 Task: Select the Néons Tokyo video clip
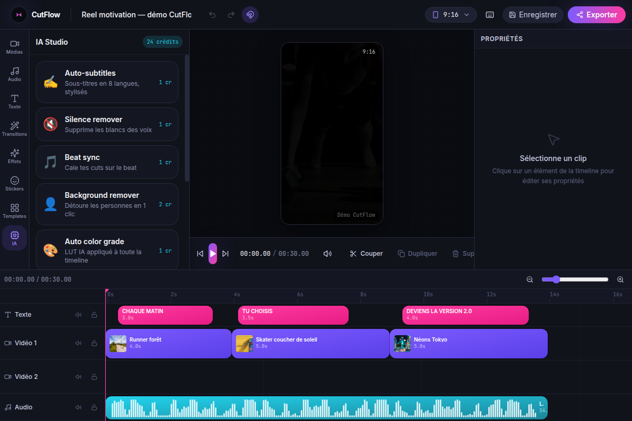pyautogui.click(x=469, y=344)
